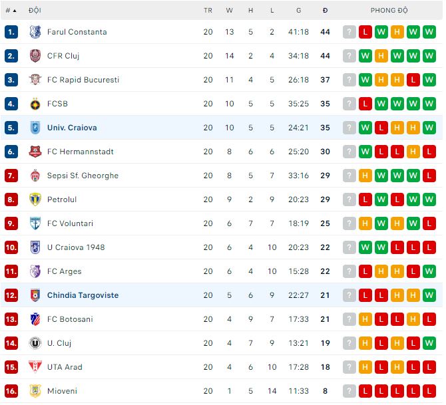Viewport: 446px width, 405px height.
Task: Open Chindia Targoviste team link
Action: point(83,295)
